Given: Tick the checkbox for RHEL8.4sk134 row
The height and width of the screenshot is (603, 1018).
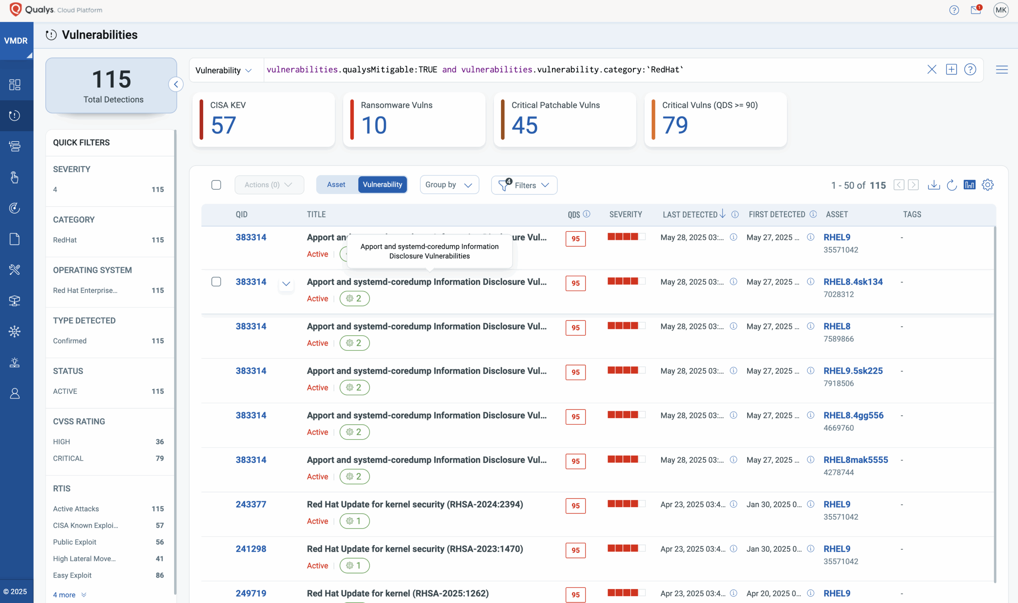Looking at the screenshot, I should [x=216, y=282].
